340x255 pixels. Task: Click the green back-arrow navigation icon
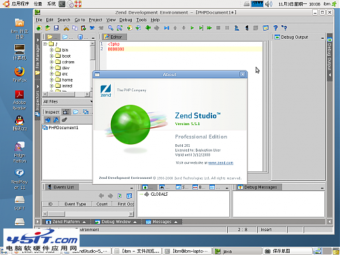148,28
